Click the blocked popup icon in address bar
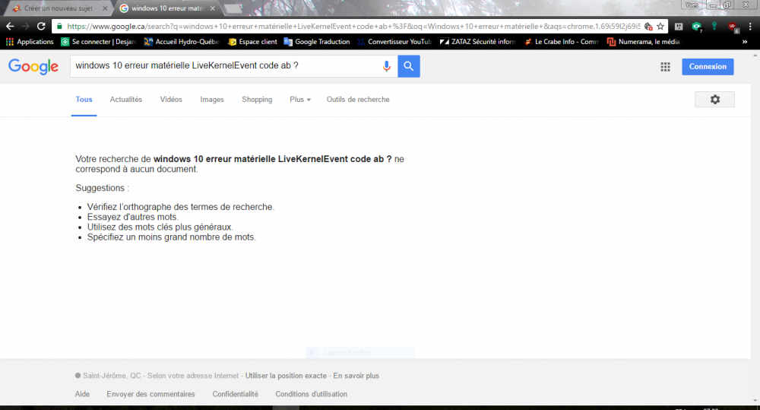The width and height of the screenshot is (760, 410). (648, 26)
